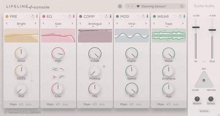Click the COMP header mini knob
This screenshot has height=116, width=220.
106,16
